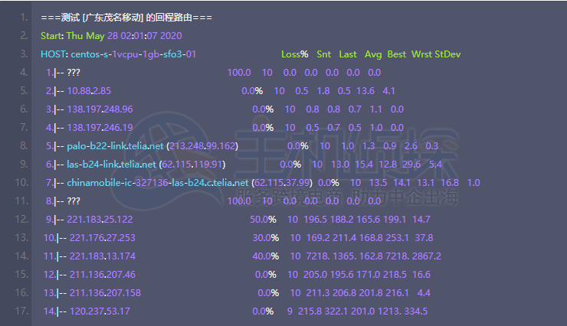Select the HOST name centos-s-1vcpu-1gb-sfo3-01

[x=133, y=54]
